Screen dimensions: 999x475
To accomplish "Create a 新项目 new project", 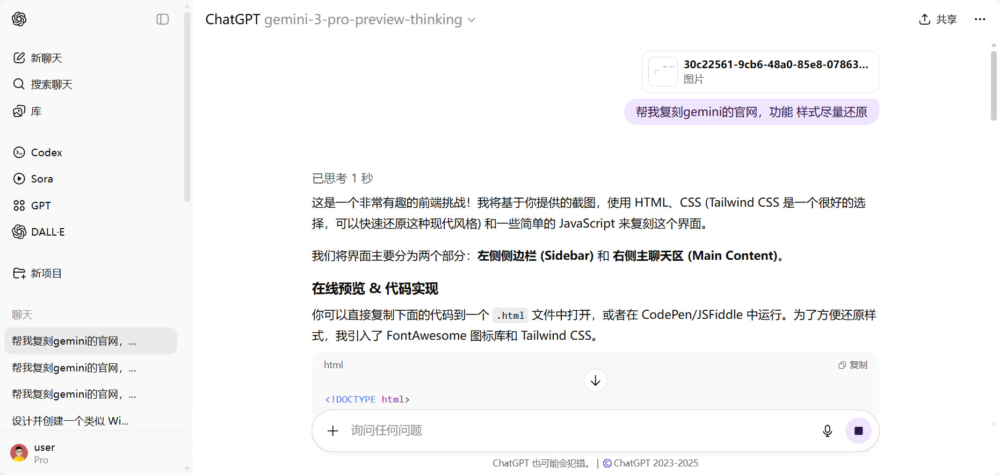I will [x=38, y=273].
